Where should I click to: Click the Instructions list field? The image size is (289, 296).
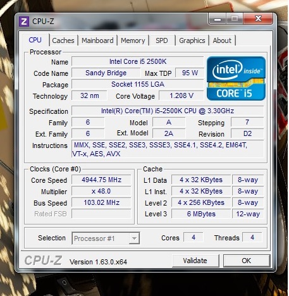pos(168,149)
